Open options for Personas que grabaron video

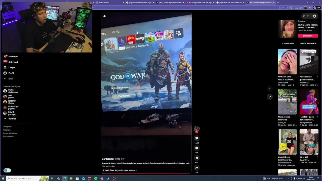(x=317, y=77)
